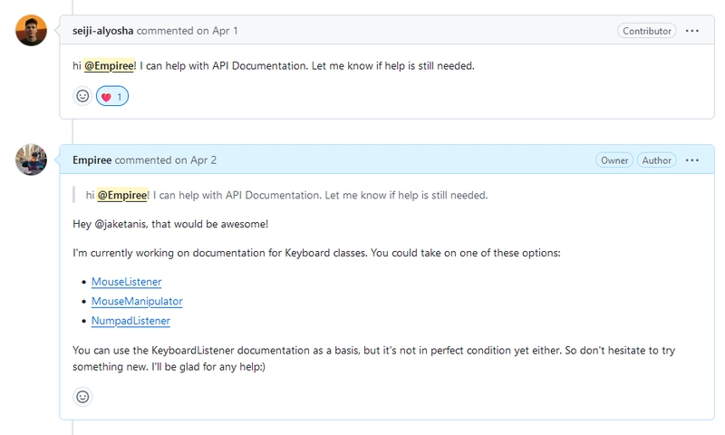Open options menu for seiji-alyosha's comment

(692, 31)
